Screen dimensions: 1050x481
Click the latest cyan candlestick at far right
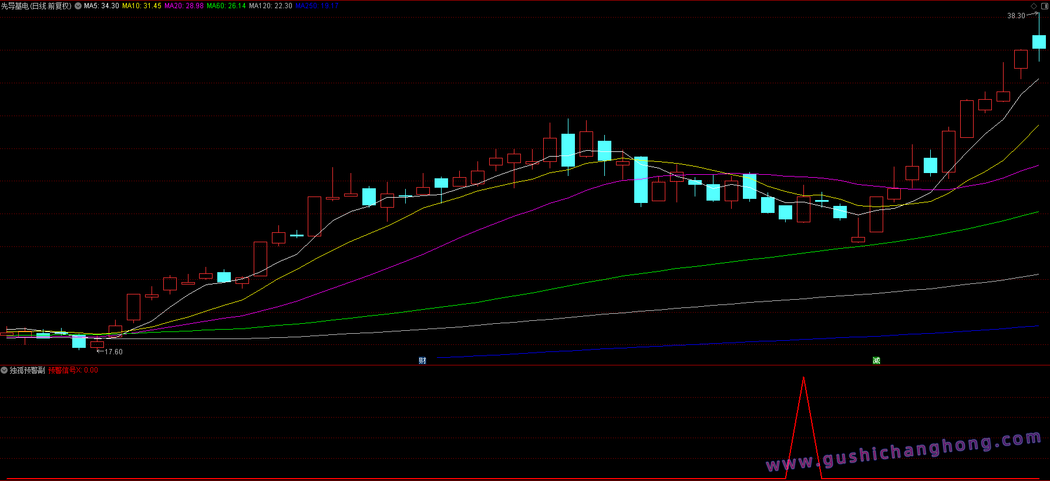click(x=1039, y=42)
